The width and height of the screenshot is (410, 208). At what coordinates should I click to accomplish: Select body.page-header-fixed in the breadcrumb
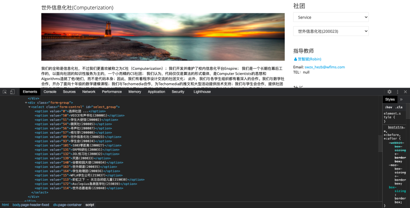(x=31, y=205)
